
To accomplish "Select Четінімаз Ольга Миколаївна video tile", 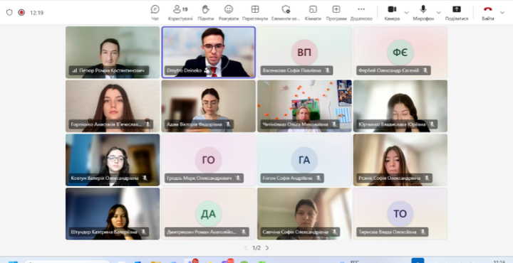I will point(304,106).
